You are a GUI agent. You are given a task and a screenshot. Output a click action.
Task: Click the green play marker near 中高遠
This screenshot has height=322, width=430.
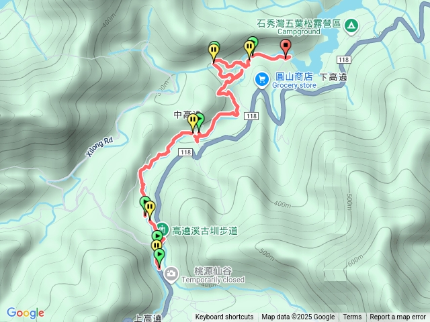click(201, 119)
